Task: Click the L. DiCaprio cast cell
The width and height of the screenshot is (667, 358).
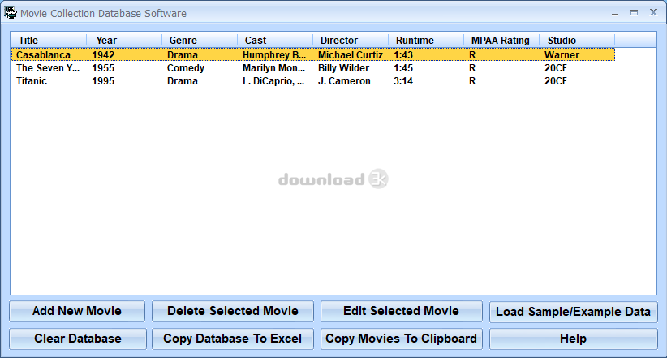Action: click(x=273, y=81)
